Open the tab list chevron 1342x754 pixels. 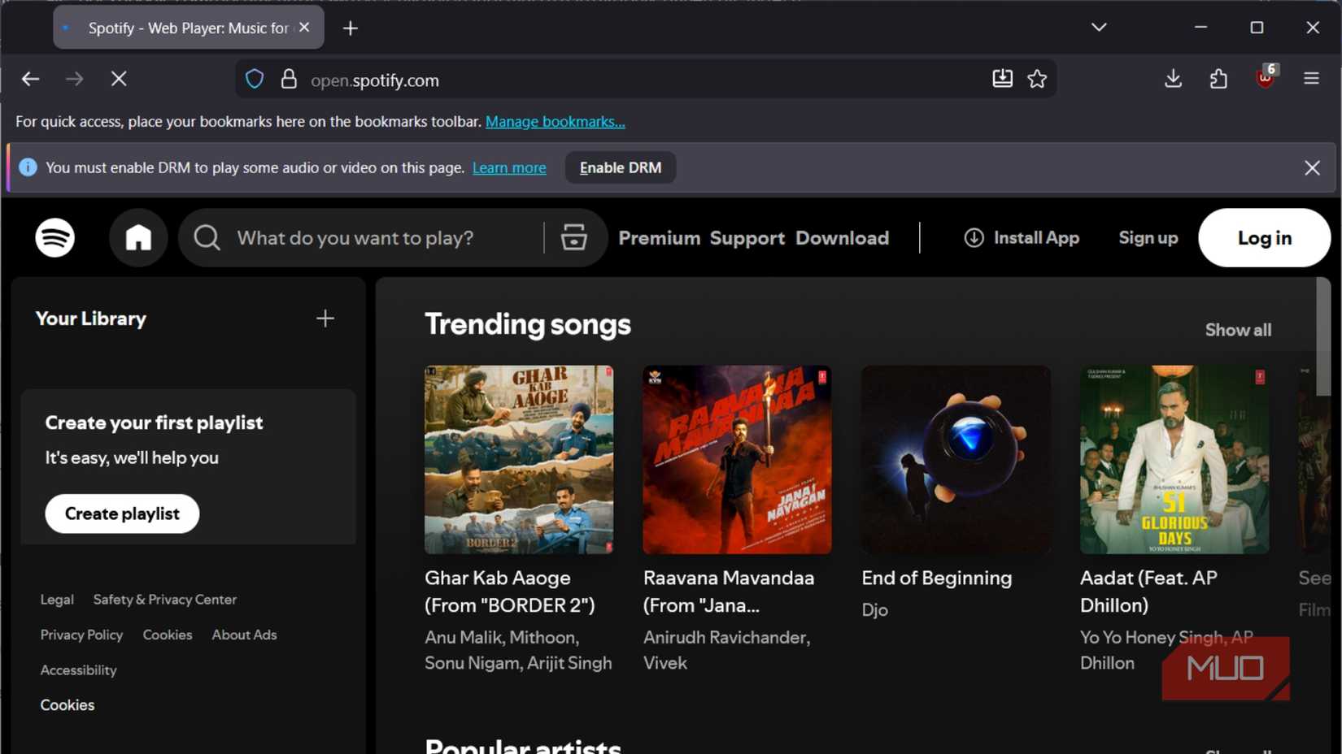1098,27
